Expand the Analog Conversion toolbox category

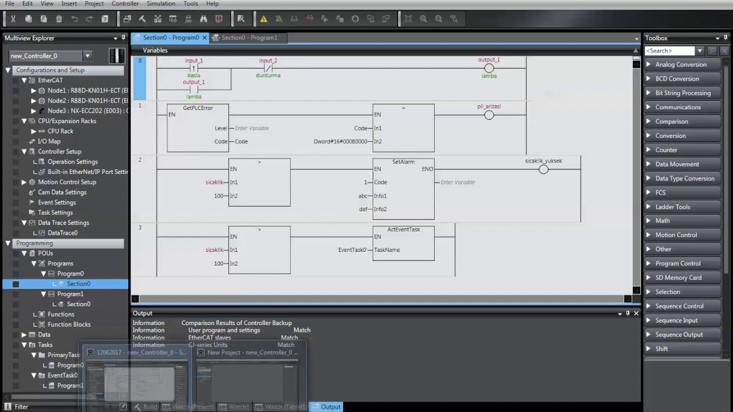click(x=648, y=65)
